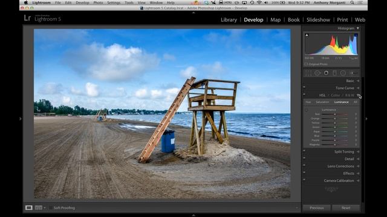Screen dimensions: 387x217
Task: Toggle the Original Photo checkbox
Action: coord(307,64)
